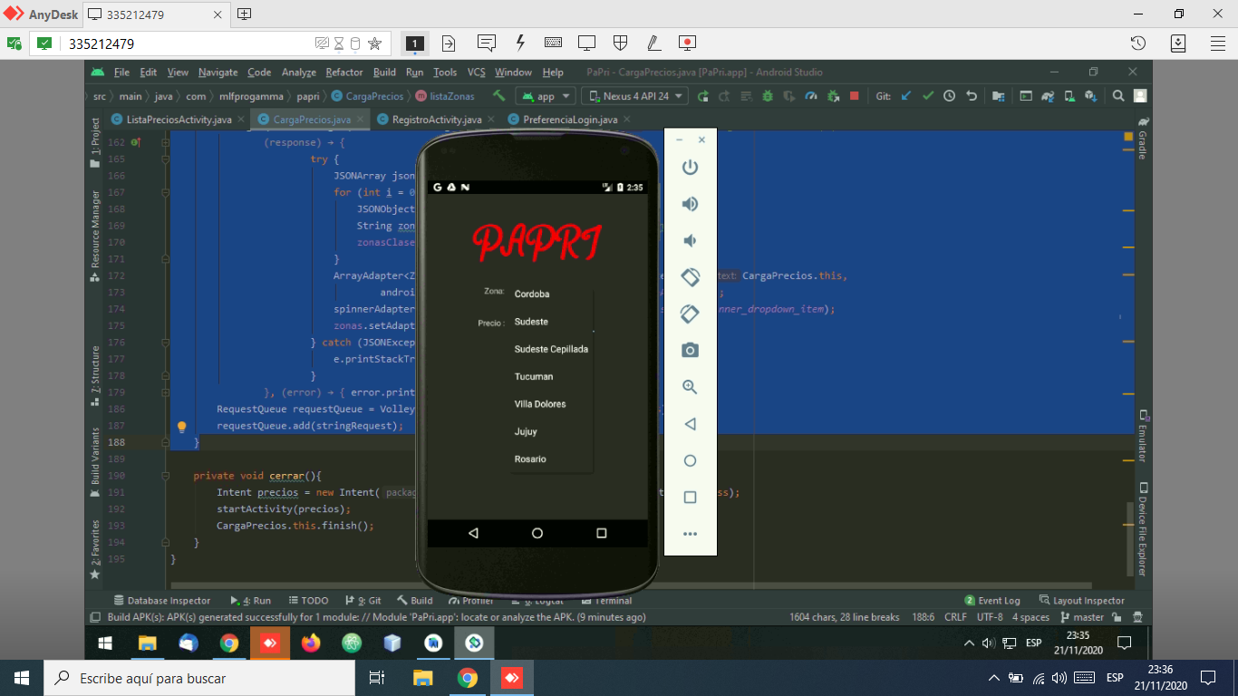This screenshot has height=696, width=1238.
Task: Choose Tucuman from the zone list
Action: [551, 376]
